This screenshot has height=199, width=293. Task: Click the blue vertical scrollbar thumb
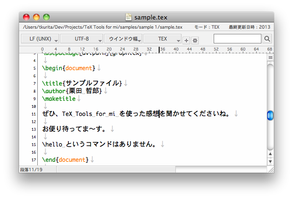270,115
